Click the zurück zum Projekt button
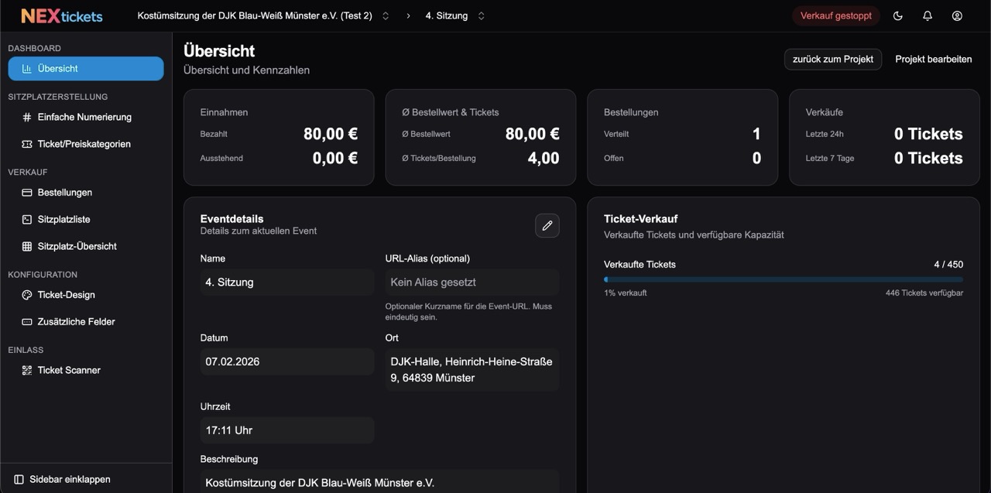Image resolution: width=991 pixels, height=493 pixels. [x=833, y=59]
